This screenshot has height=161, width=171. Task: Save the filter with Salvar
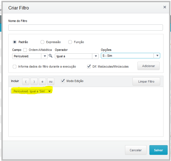tap(159, 150)
